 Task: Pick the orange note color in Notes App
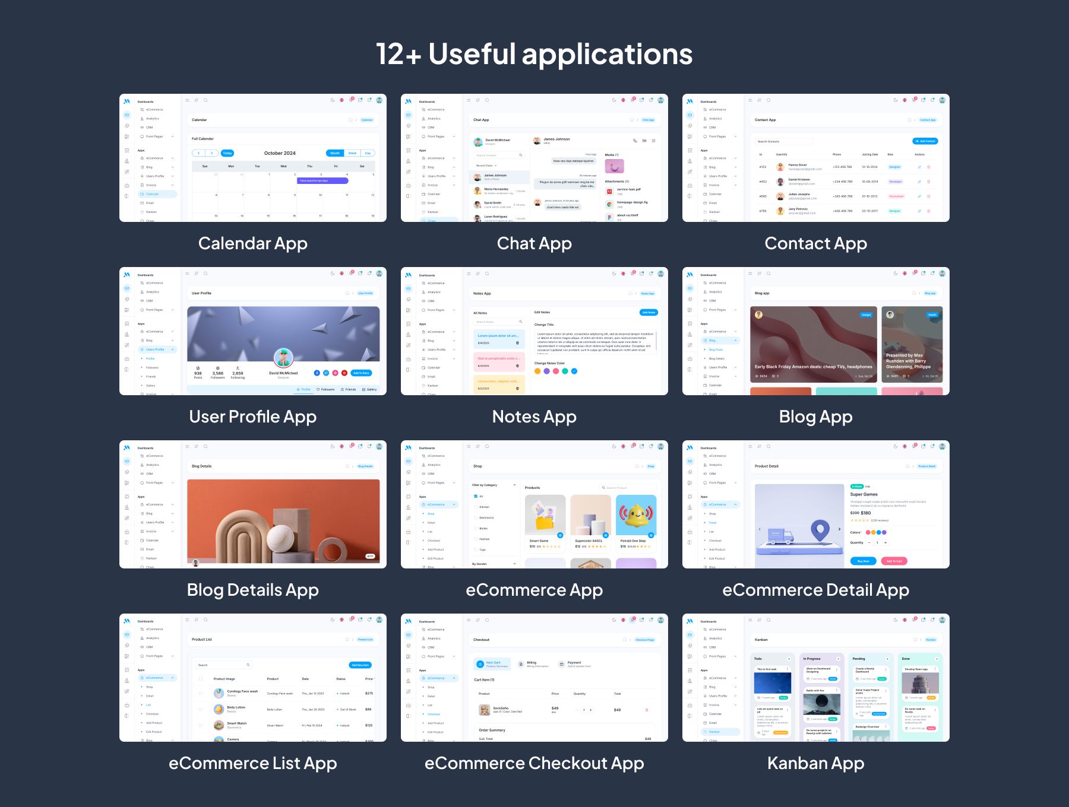pos(537,371)
